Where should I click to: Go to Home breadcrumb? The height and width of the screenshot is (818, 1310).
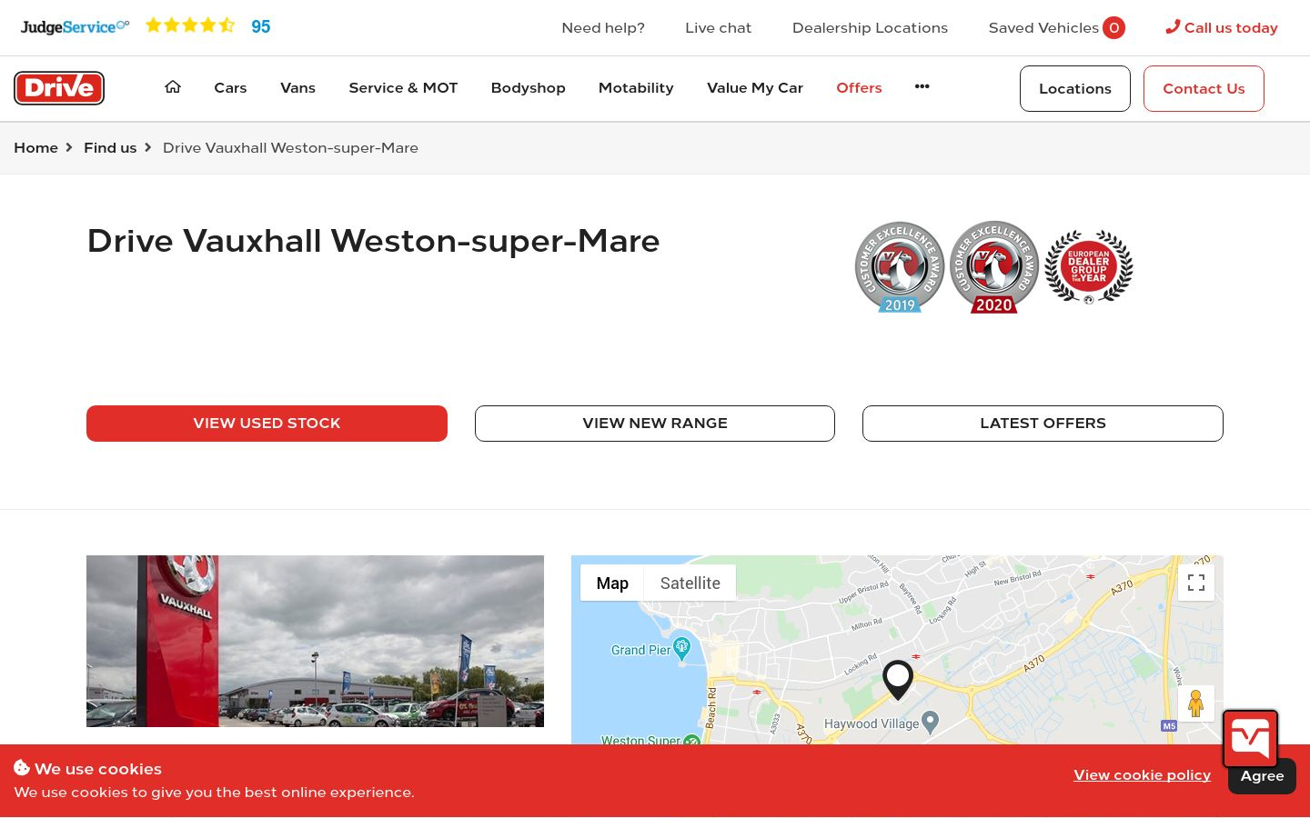click(x=35, y=148)
